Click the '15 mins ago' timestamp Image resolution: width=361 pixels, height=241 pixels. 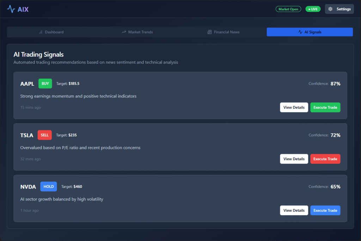(x=31, y=107)
